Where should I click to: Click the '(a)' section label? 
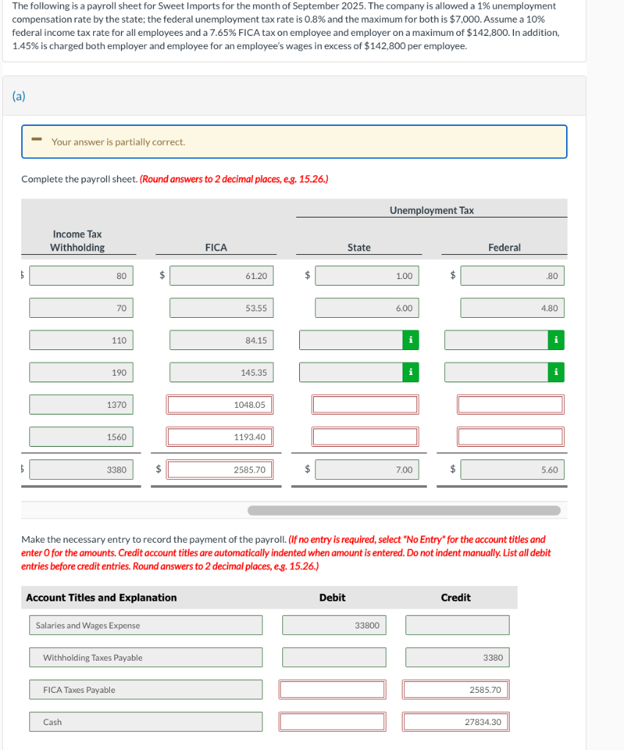coord(18,96)
